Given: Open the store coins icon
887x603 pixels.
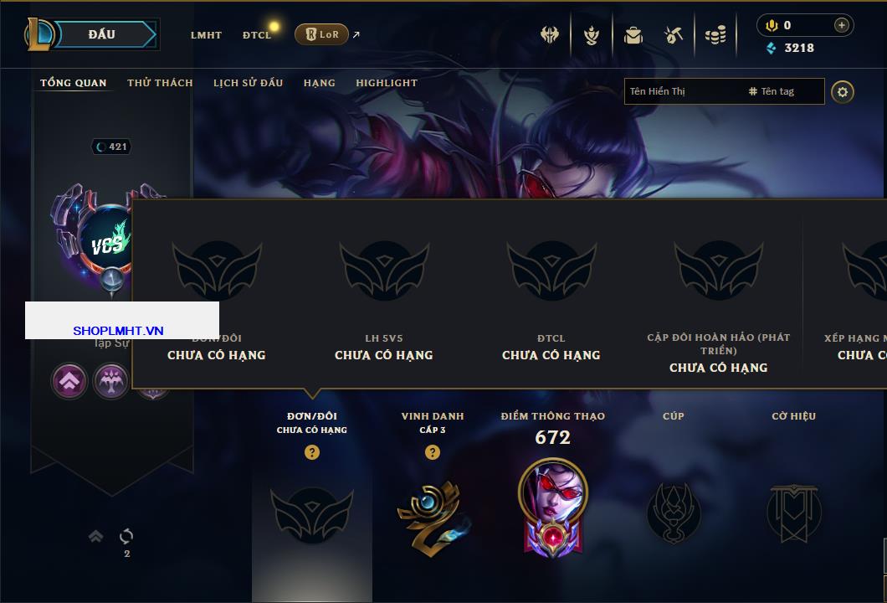Looking at the screenshot, I should (715, 35).
